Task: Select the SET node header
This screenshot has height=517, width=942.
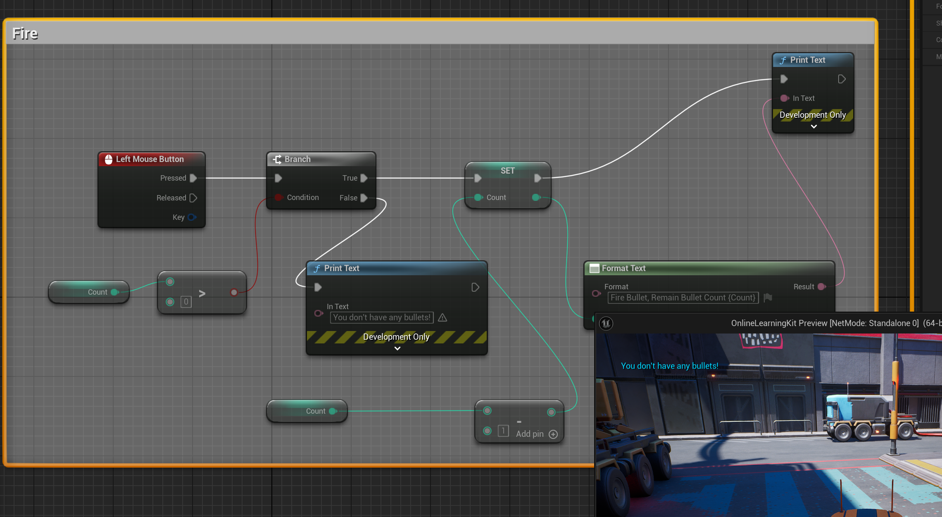Action: click(507, 171)
